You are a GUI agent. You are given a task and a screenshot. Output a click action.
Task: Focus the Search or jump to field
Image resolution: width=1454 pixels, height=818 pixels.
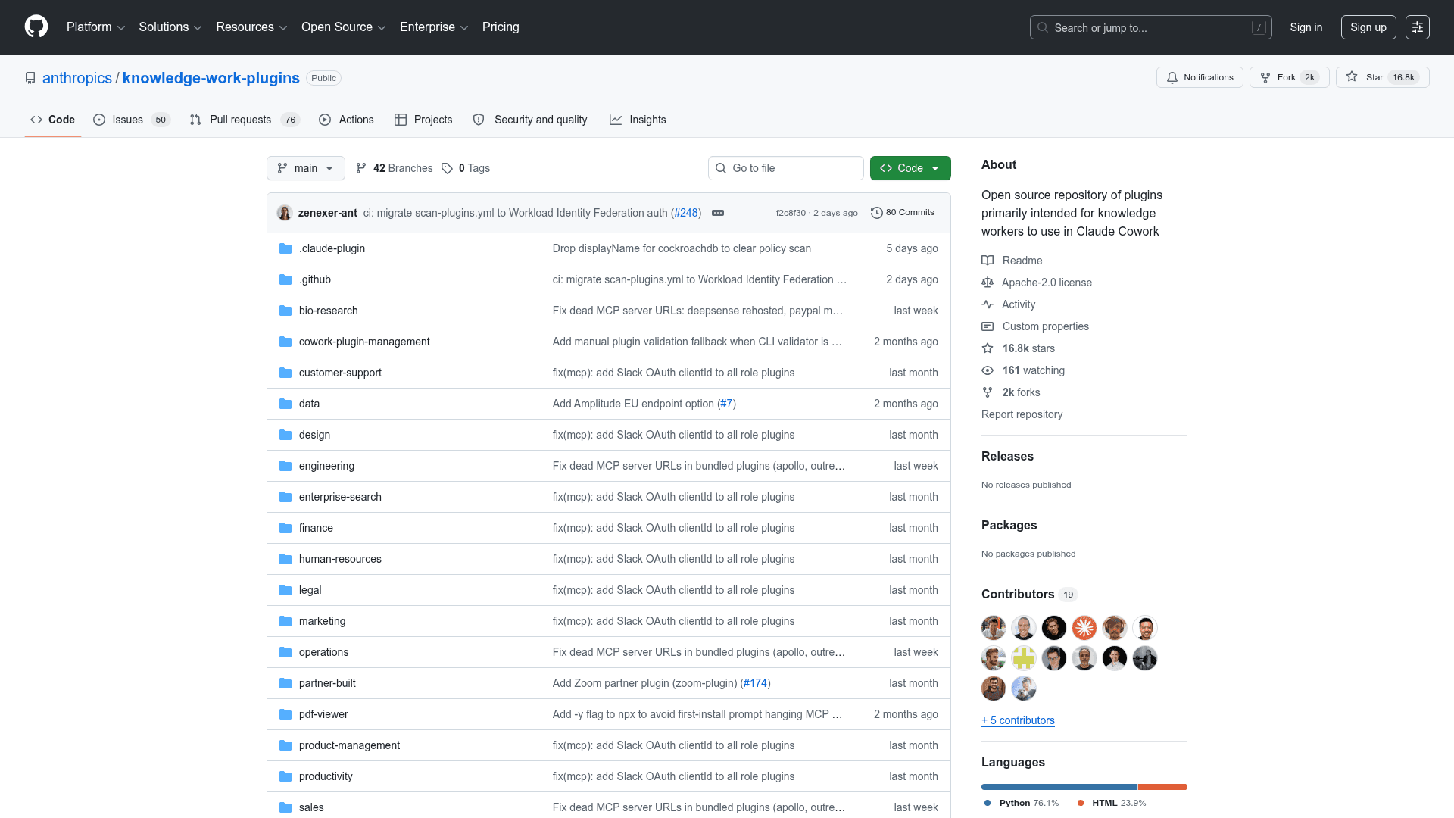(1150, 27)
